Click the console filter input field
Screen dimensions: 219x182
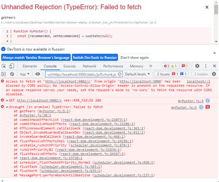tap(82, 74)
